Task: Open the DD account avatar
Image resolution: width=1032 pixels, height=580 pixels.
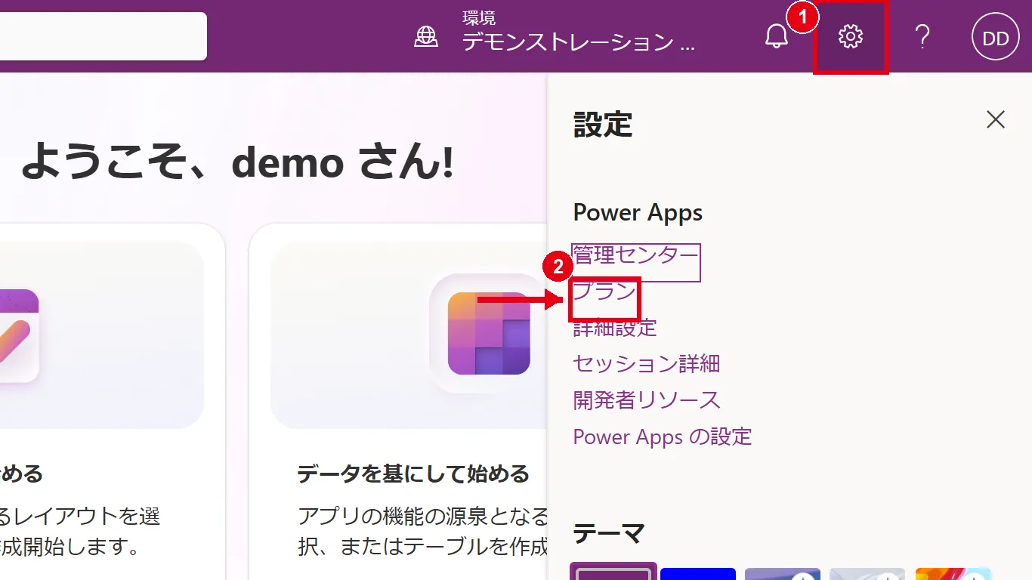Action: 995,37
